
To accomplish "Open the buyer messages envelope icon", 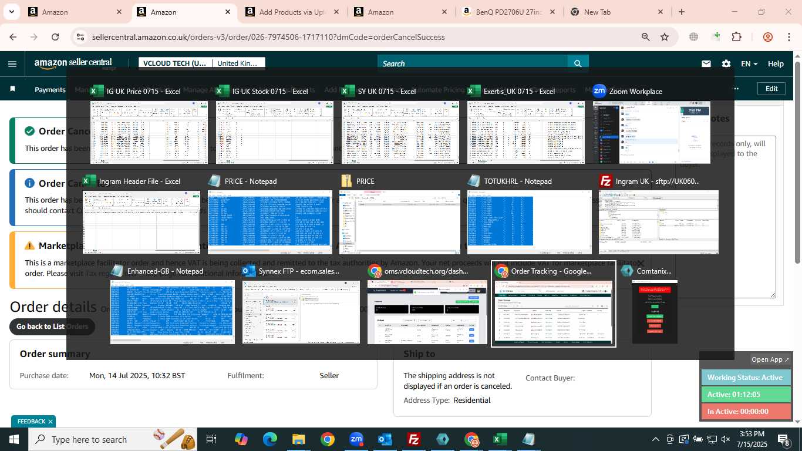I will point(706,63).
